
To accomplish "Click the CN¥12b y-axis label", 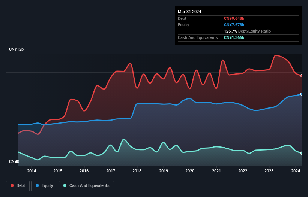I will [x=16, y=49].
